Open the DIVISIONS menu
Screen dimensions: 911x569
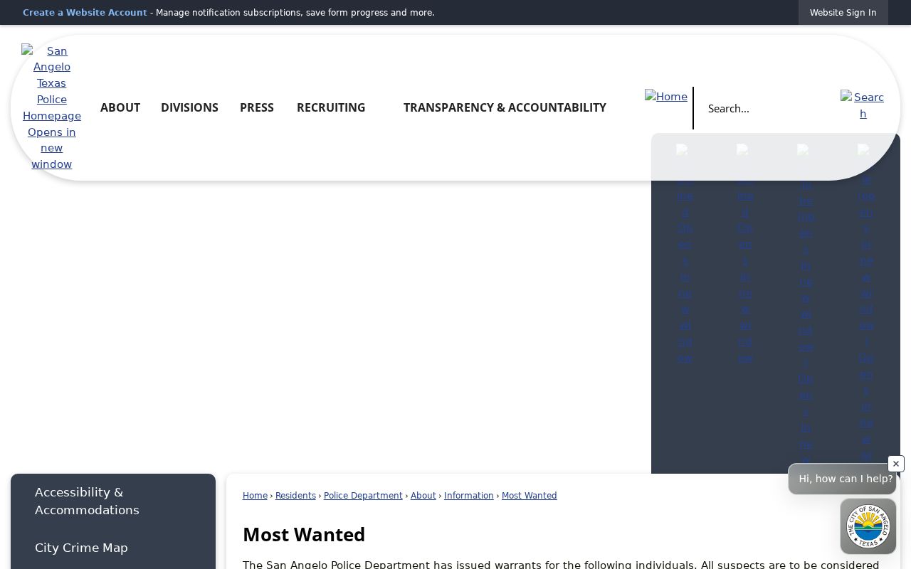click(189, 107)
